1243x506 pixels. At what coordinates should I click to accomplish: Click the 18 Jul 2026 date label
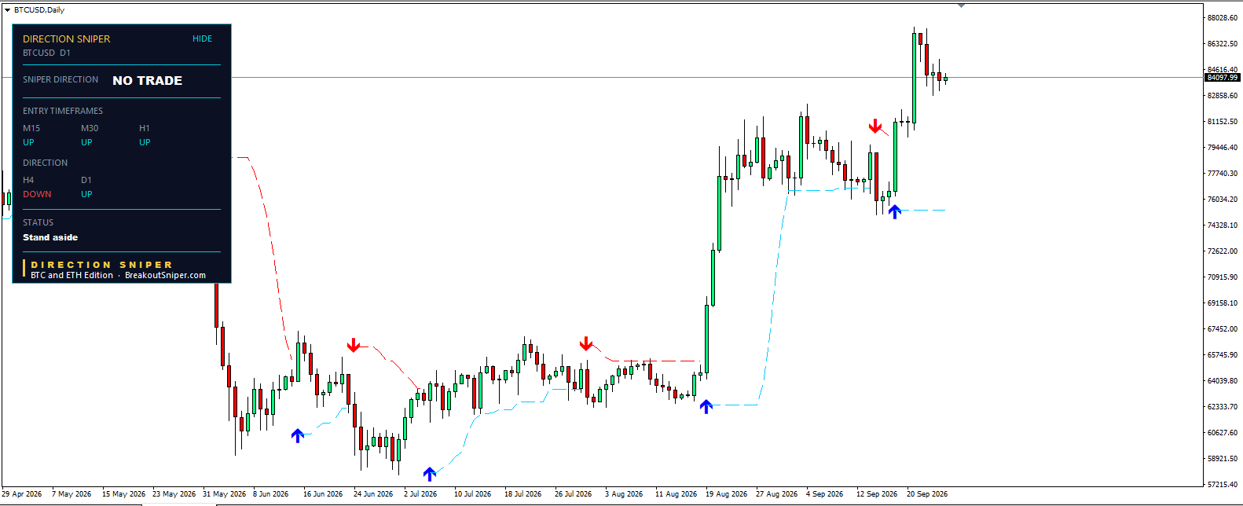[x=522, y=494]
